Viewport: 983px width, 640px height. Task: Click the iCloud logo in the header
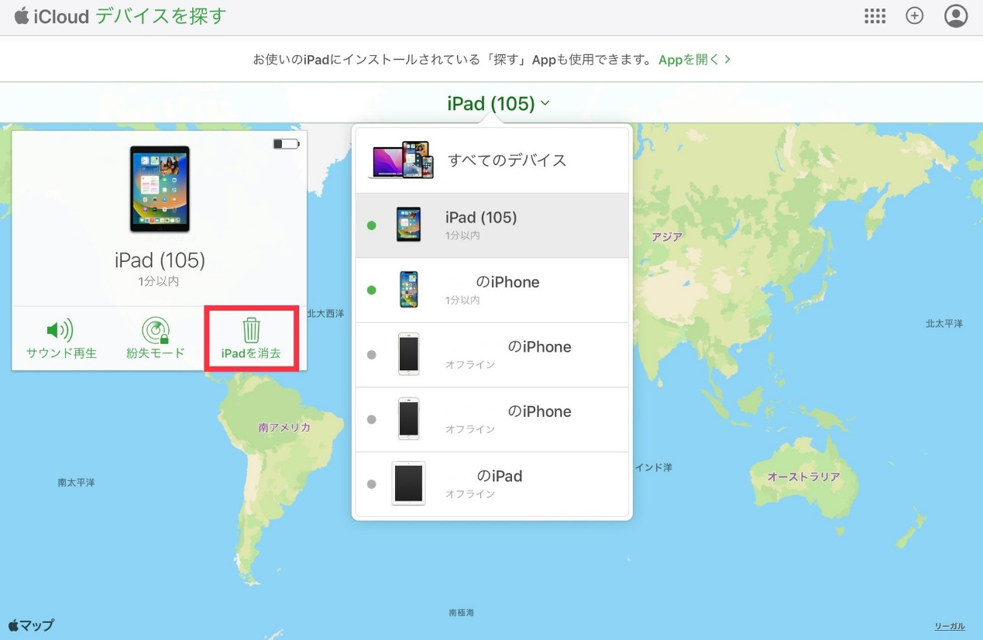(52, 16)
